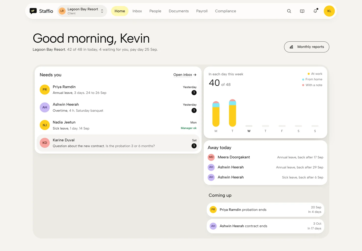Click the KD avatar for Karine Duval
Screen dimensions: 362x251
point(45,143)
